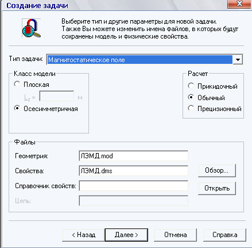Click the Тип задачи label
The image size is (252, 248).
26,59
